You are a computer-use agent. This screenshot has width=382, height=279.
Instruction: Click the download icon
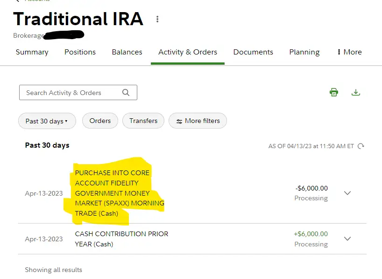(x=356, y=92)
